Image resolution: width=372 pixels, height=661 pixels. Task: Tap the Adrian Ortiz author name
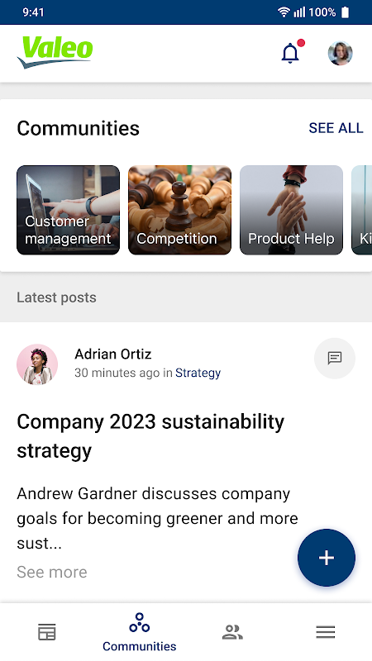[x=113, y=354]
